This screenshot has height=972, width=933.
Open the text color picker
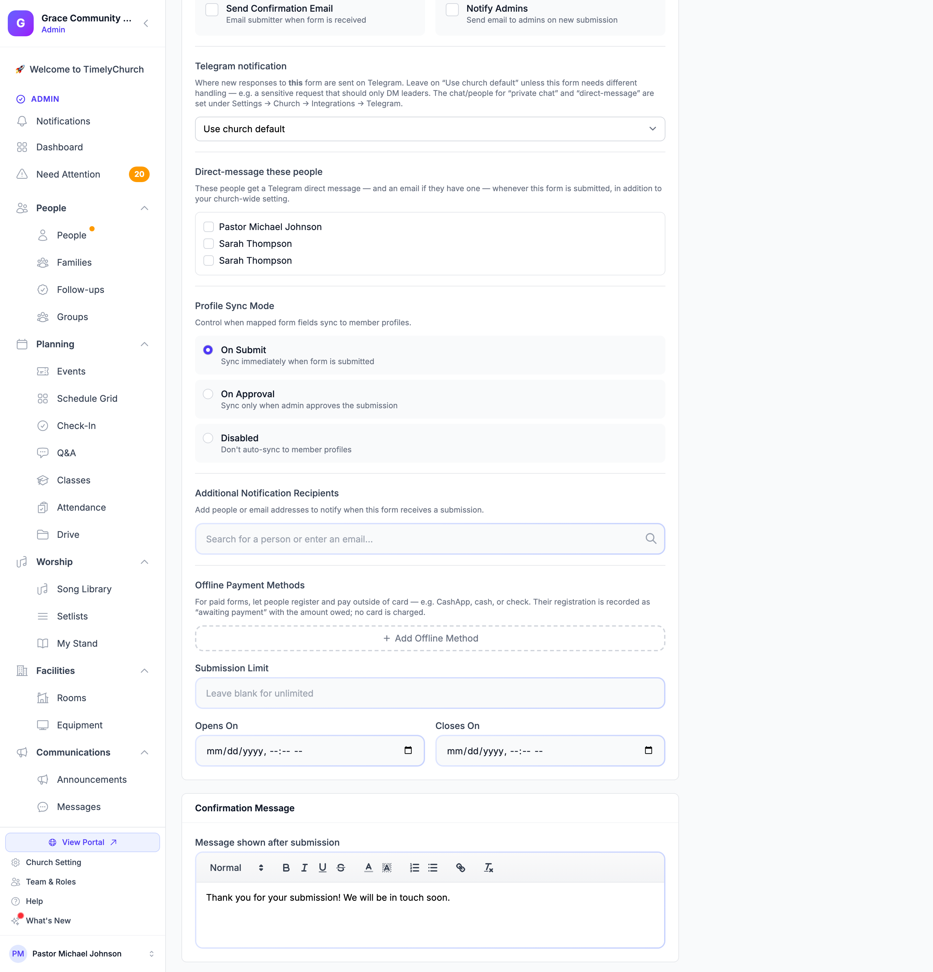point(368,867)
